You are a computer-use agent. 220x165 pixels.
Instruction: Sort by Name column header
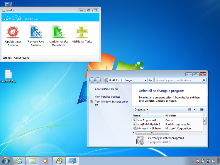click(148, 115)
